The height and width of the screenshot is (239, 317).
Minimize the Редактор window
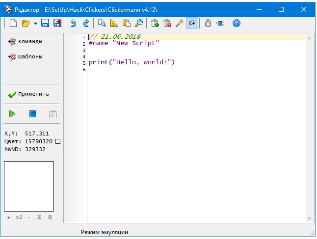259,9
